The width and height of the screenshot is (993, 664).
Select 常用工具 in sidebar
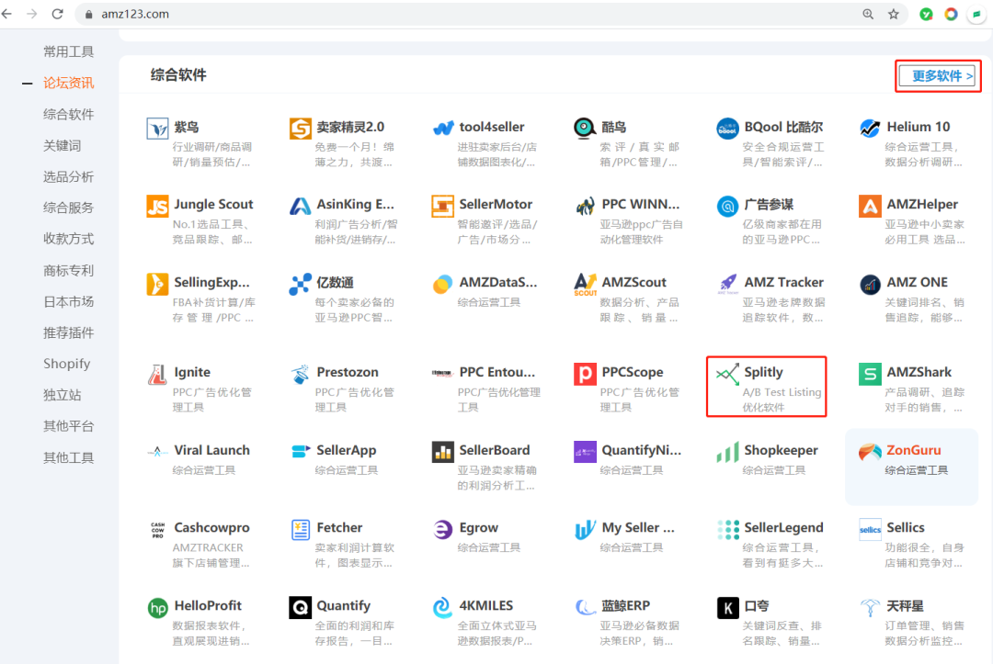(x=68, y=51)
